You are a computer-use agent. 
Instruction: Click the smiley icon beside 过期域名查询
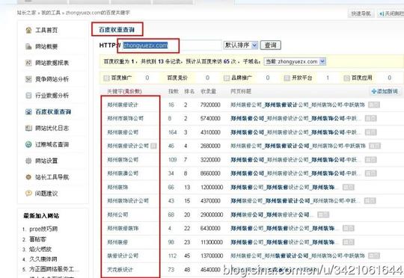(28, 144)
